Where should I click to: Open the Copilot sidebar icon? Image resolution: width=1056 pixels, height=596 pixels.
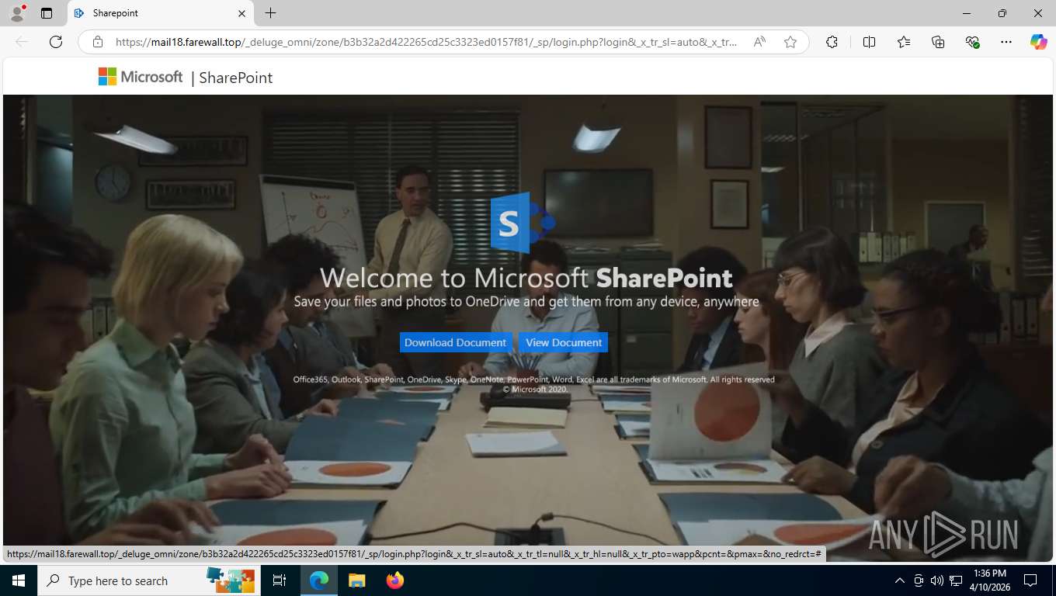tap(1039, 42)
